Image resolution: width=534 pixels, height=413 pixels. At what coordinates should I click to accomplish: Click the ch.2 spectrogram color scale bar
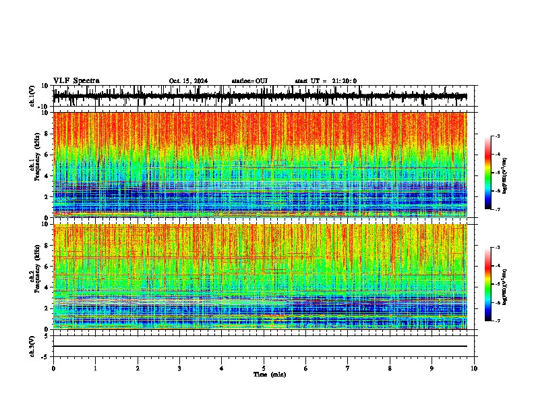tap(488, 284)
